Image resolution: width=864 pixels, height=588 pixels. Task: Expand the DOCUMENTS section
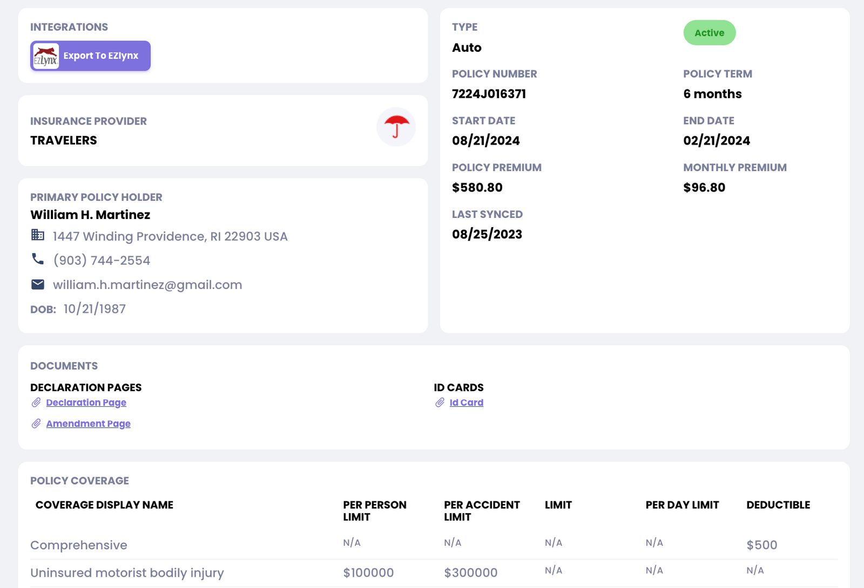pyautogui.click(x=64, y=365)
